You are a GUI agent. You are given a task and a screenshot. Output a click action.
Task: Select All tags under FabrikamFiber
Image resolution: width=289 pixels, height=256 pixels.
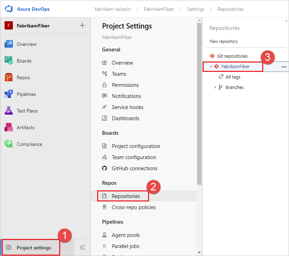(233, 77)
